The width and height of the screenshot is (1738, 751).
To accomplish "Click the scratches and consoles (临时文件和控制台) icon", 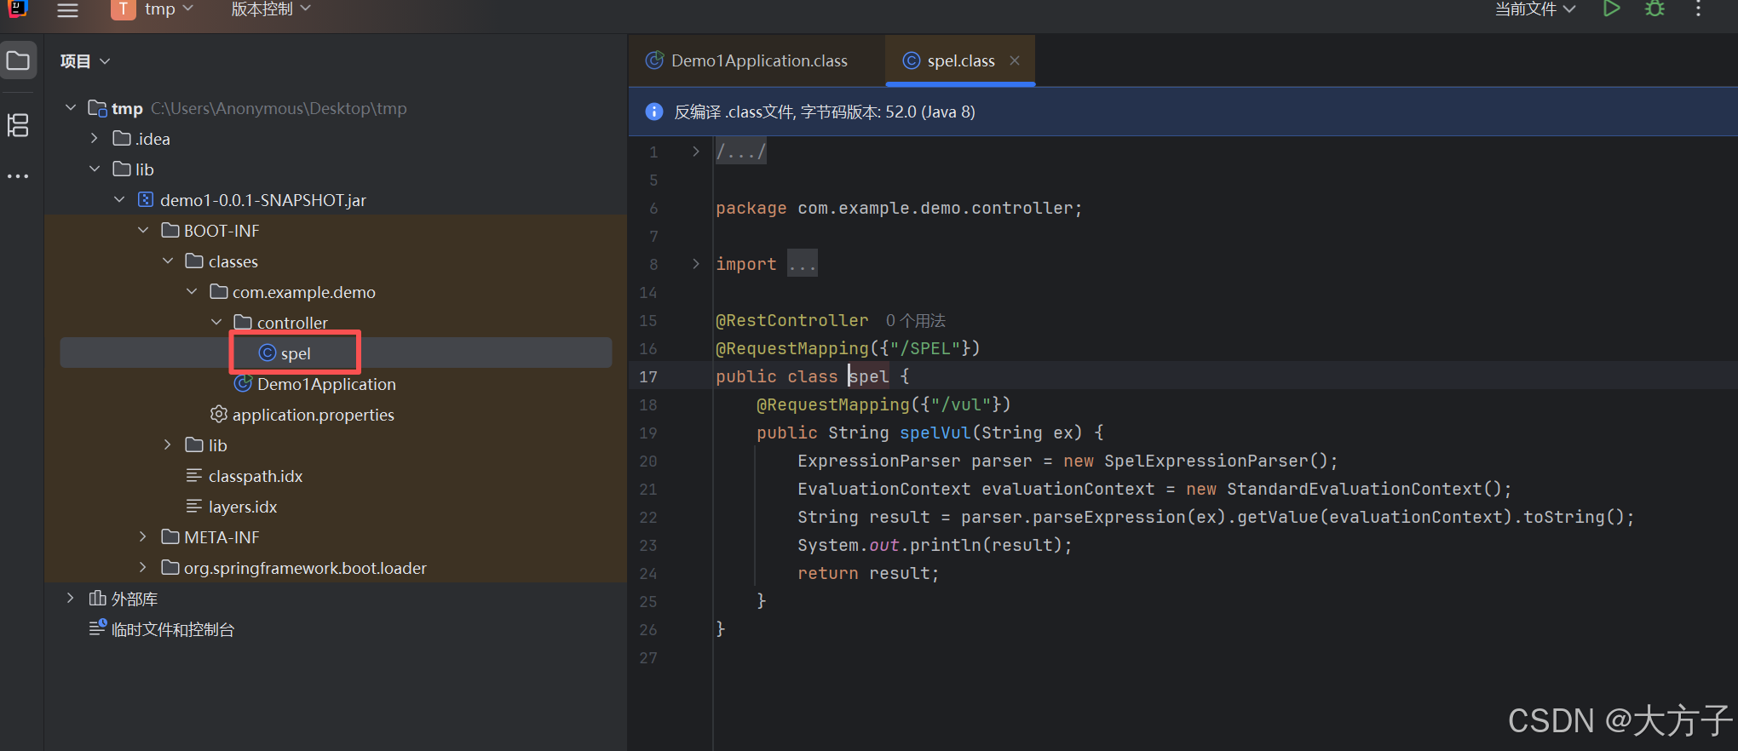I will coord(98,628).
